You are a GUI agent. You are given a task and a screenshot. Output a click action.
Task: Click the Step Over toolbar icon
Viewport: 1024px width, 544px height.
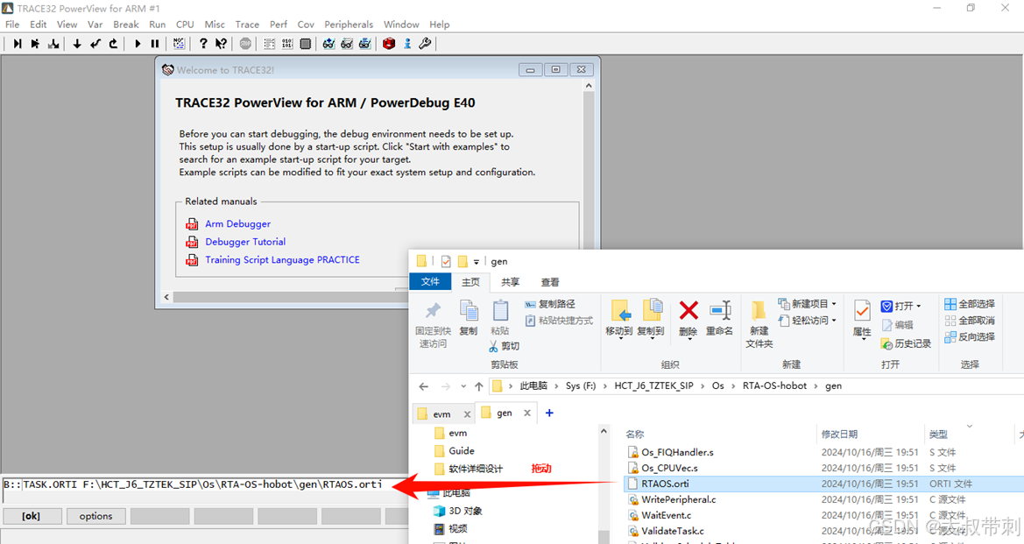(35, 44)
